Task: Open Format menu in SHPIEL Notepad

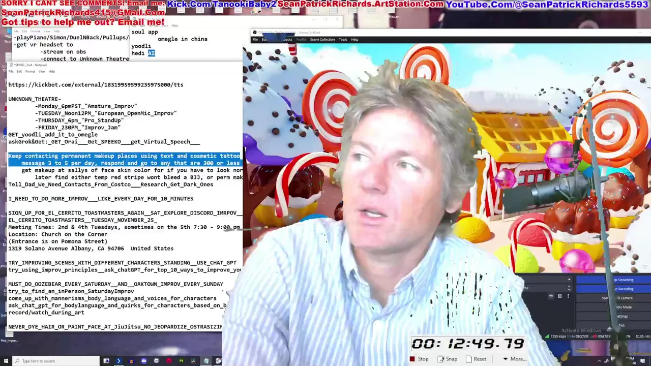Action: [x=30, y=71]
